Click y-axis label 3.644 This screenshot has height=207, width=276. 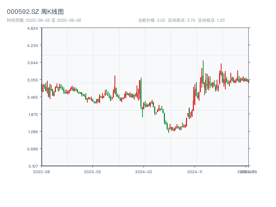32,63
